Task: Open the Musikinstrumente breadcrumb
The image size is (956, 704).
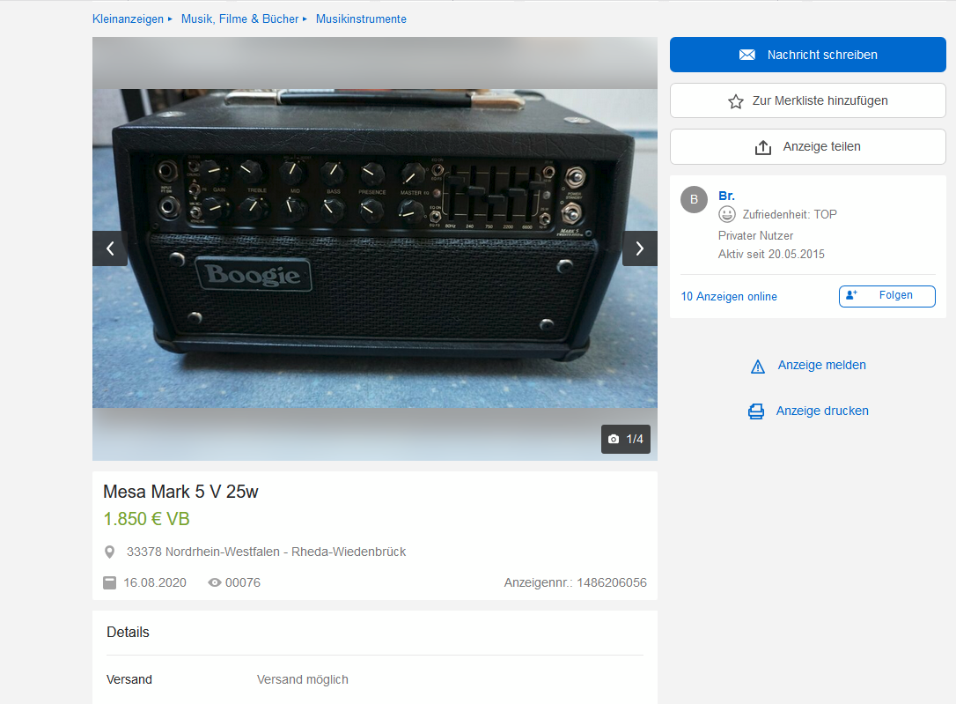Action: (361, 19)
